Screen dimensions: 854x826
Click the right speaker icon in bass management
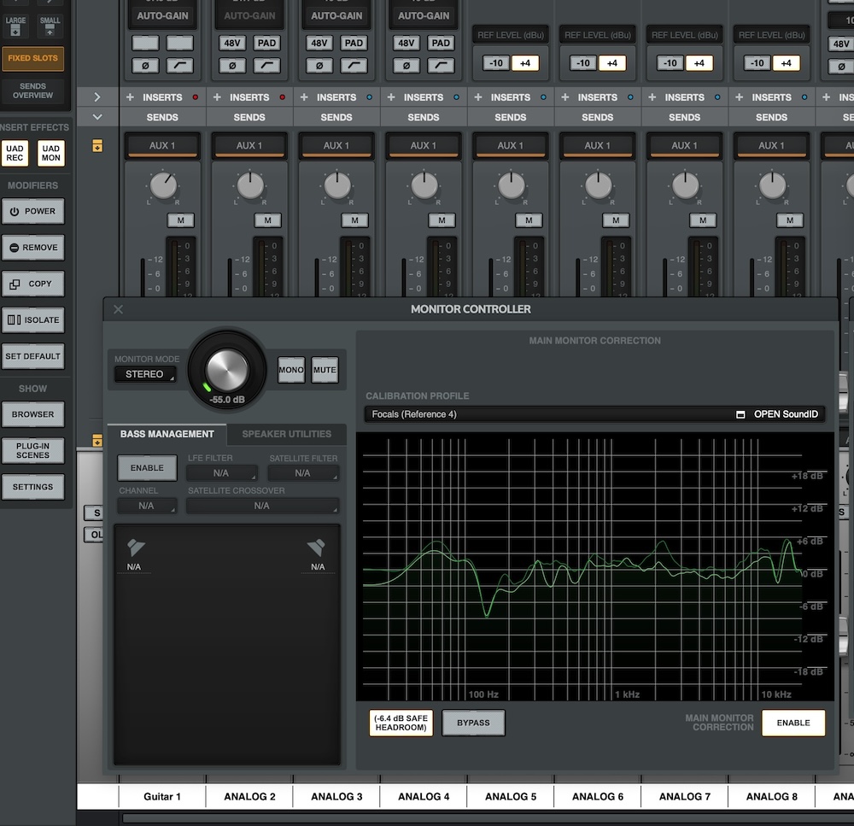pos(317,547)
